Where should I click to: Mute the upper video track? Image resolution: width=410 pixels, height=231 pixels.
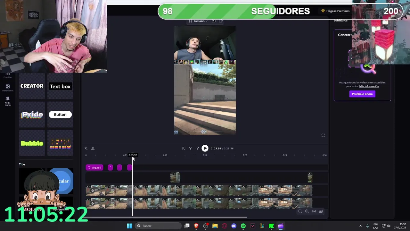point(93,191)
